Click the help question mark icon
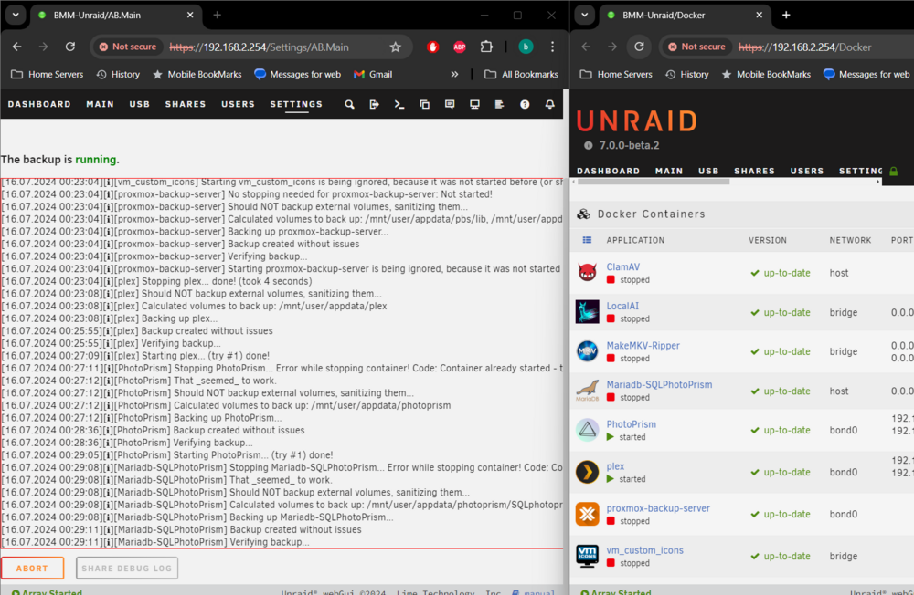Screen dimensions: 914x595 (x=525, y=104)
